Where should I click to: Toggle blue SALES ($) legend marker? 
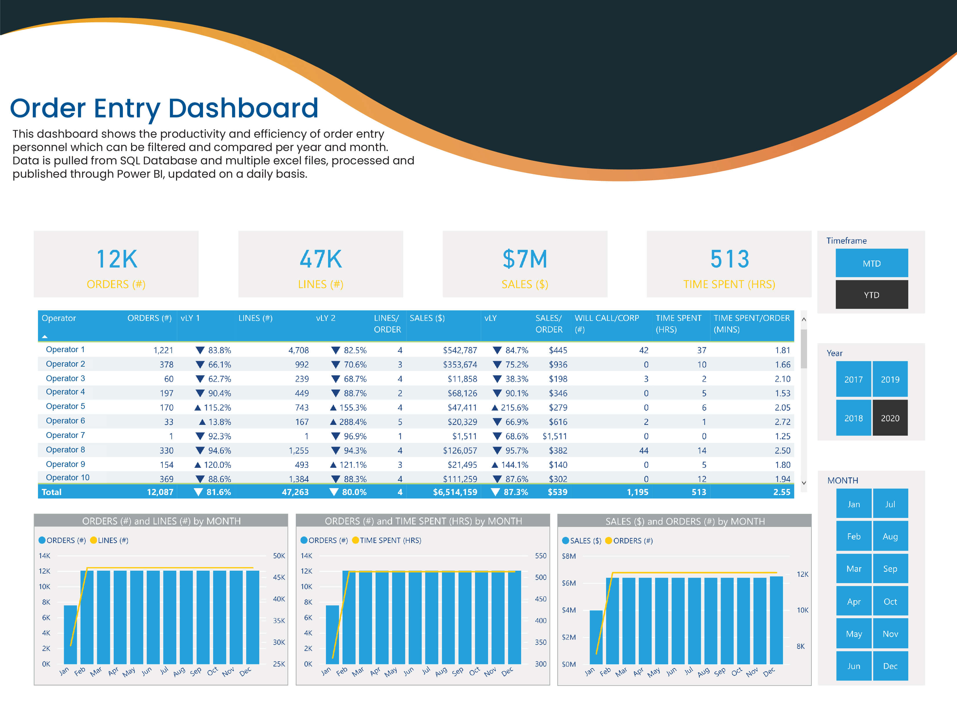pyautogui.click(x=565, y=540)
